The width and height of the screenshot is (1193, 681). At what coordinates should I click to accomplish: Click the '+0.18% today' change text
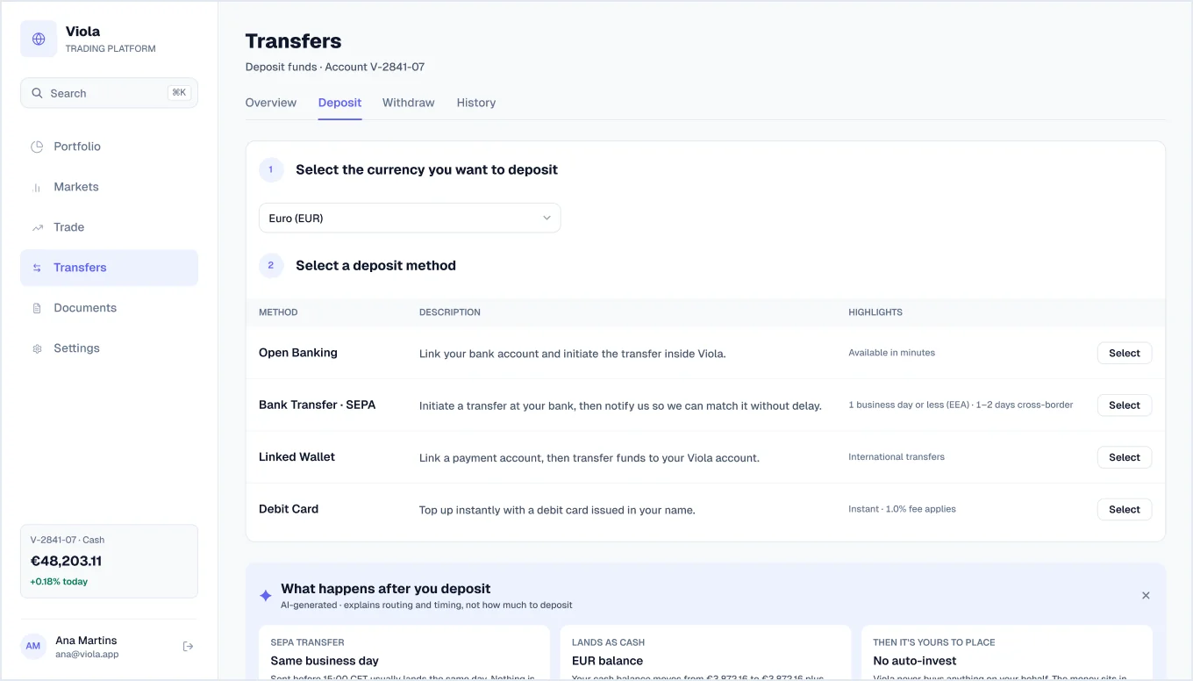(59, 582)
